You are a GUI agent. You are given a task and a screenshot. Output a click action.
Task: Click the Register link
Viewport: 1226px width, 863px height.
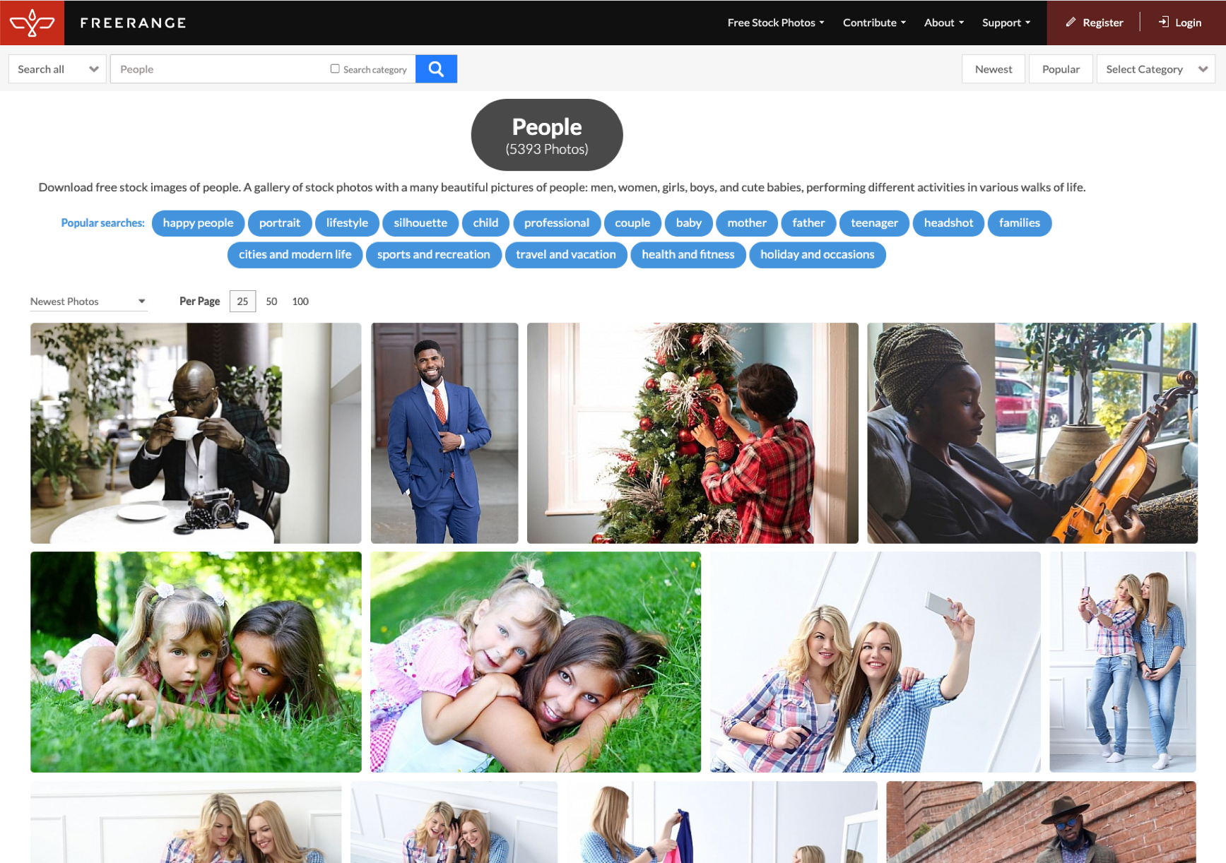1102,23
